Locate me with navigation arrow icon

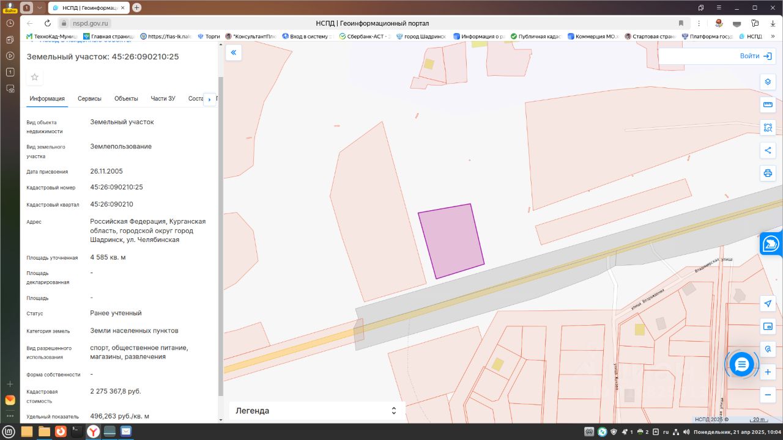point(768,304)
